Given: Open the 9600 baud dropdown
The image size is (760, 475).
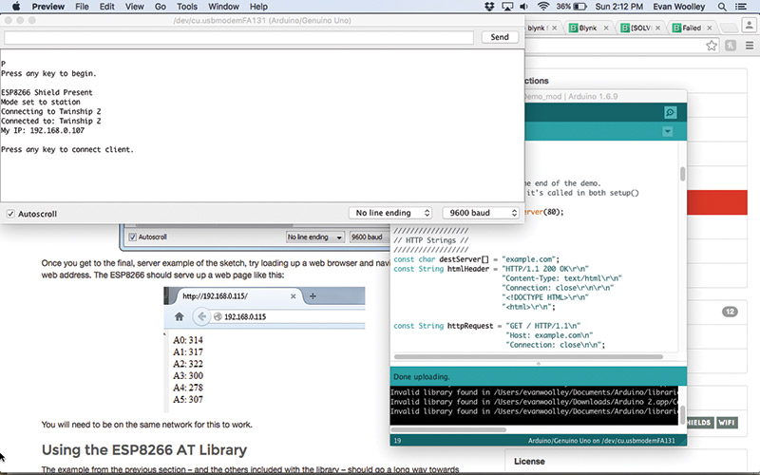Looking at the screenshot, I should pyautogui.click(x=482, y=213).
